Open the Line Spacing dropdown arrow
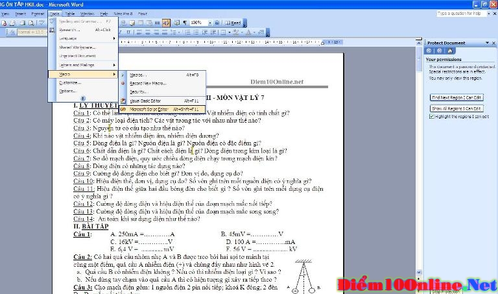The height and width of the screenshot is (294, 498). coord(179,32)
